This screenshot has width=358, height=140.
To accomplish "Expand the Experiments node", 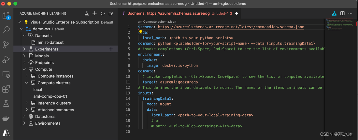I will [24, 49].
